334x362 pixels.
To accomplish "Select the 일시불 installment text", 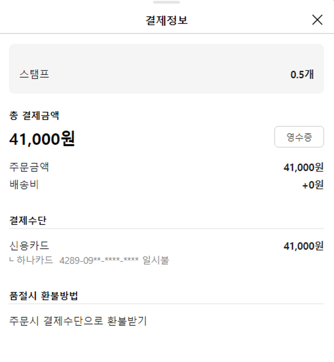I will coord(156,260).
